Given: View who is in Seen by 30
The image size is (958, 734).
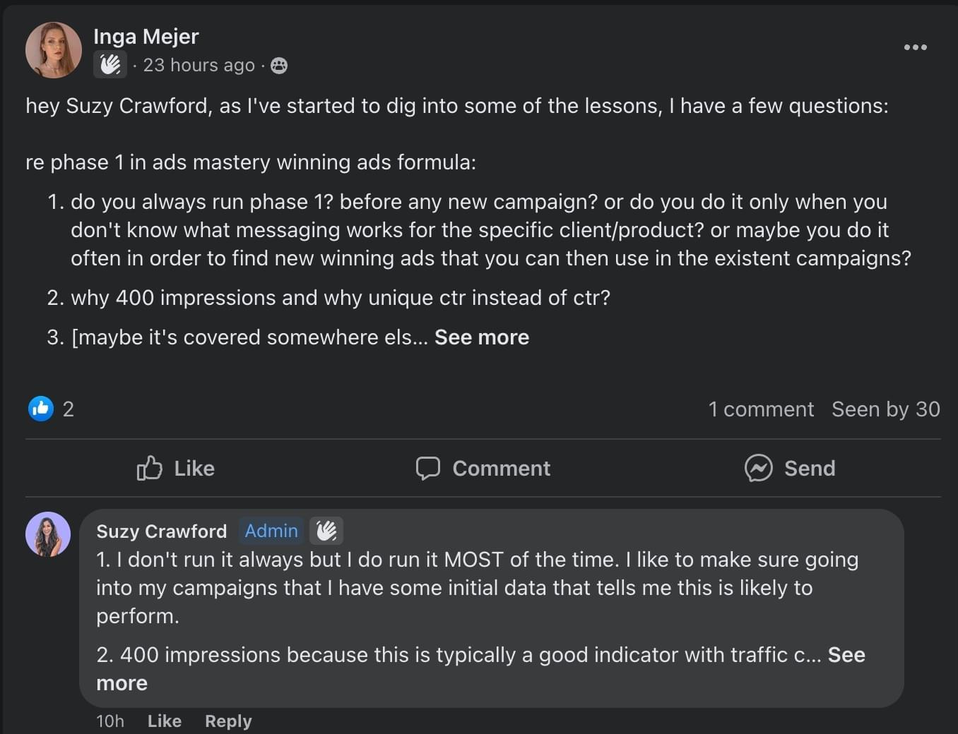Looking at the screenshot, I should click(885, 409).
